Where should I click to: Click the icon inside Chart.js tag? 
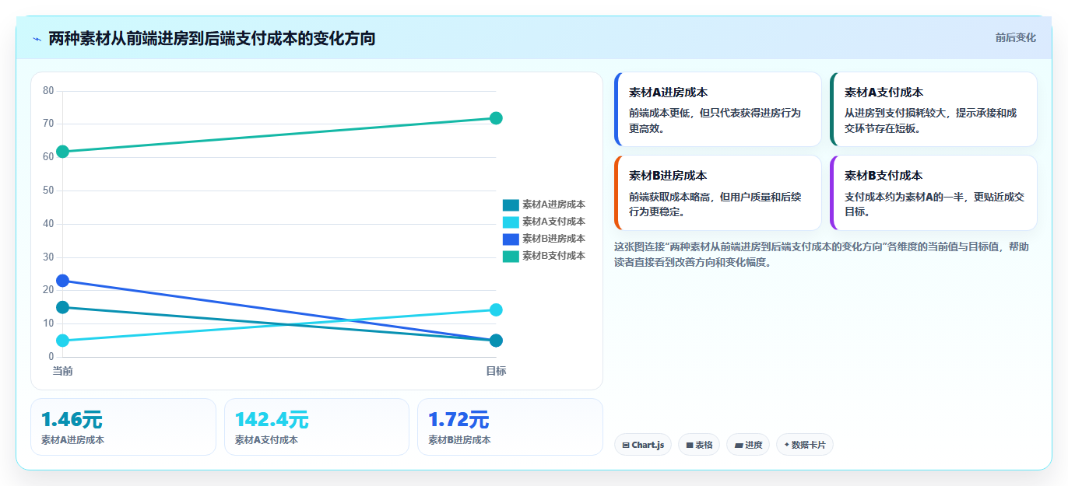pyautogui.click(x=626, y=446)
